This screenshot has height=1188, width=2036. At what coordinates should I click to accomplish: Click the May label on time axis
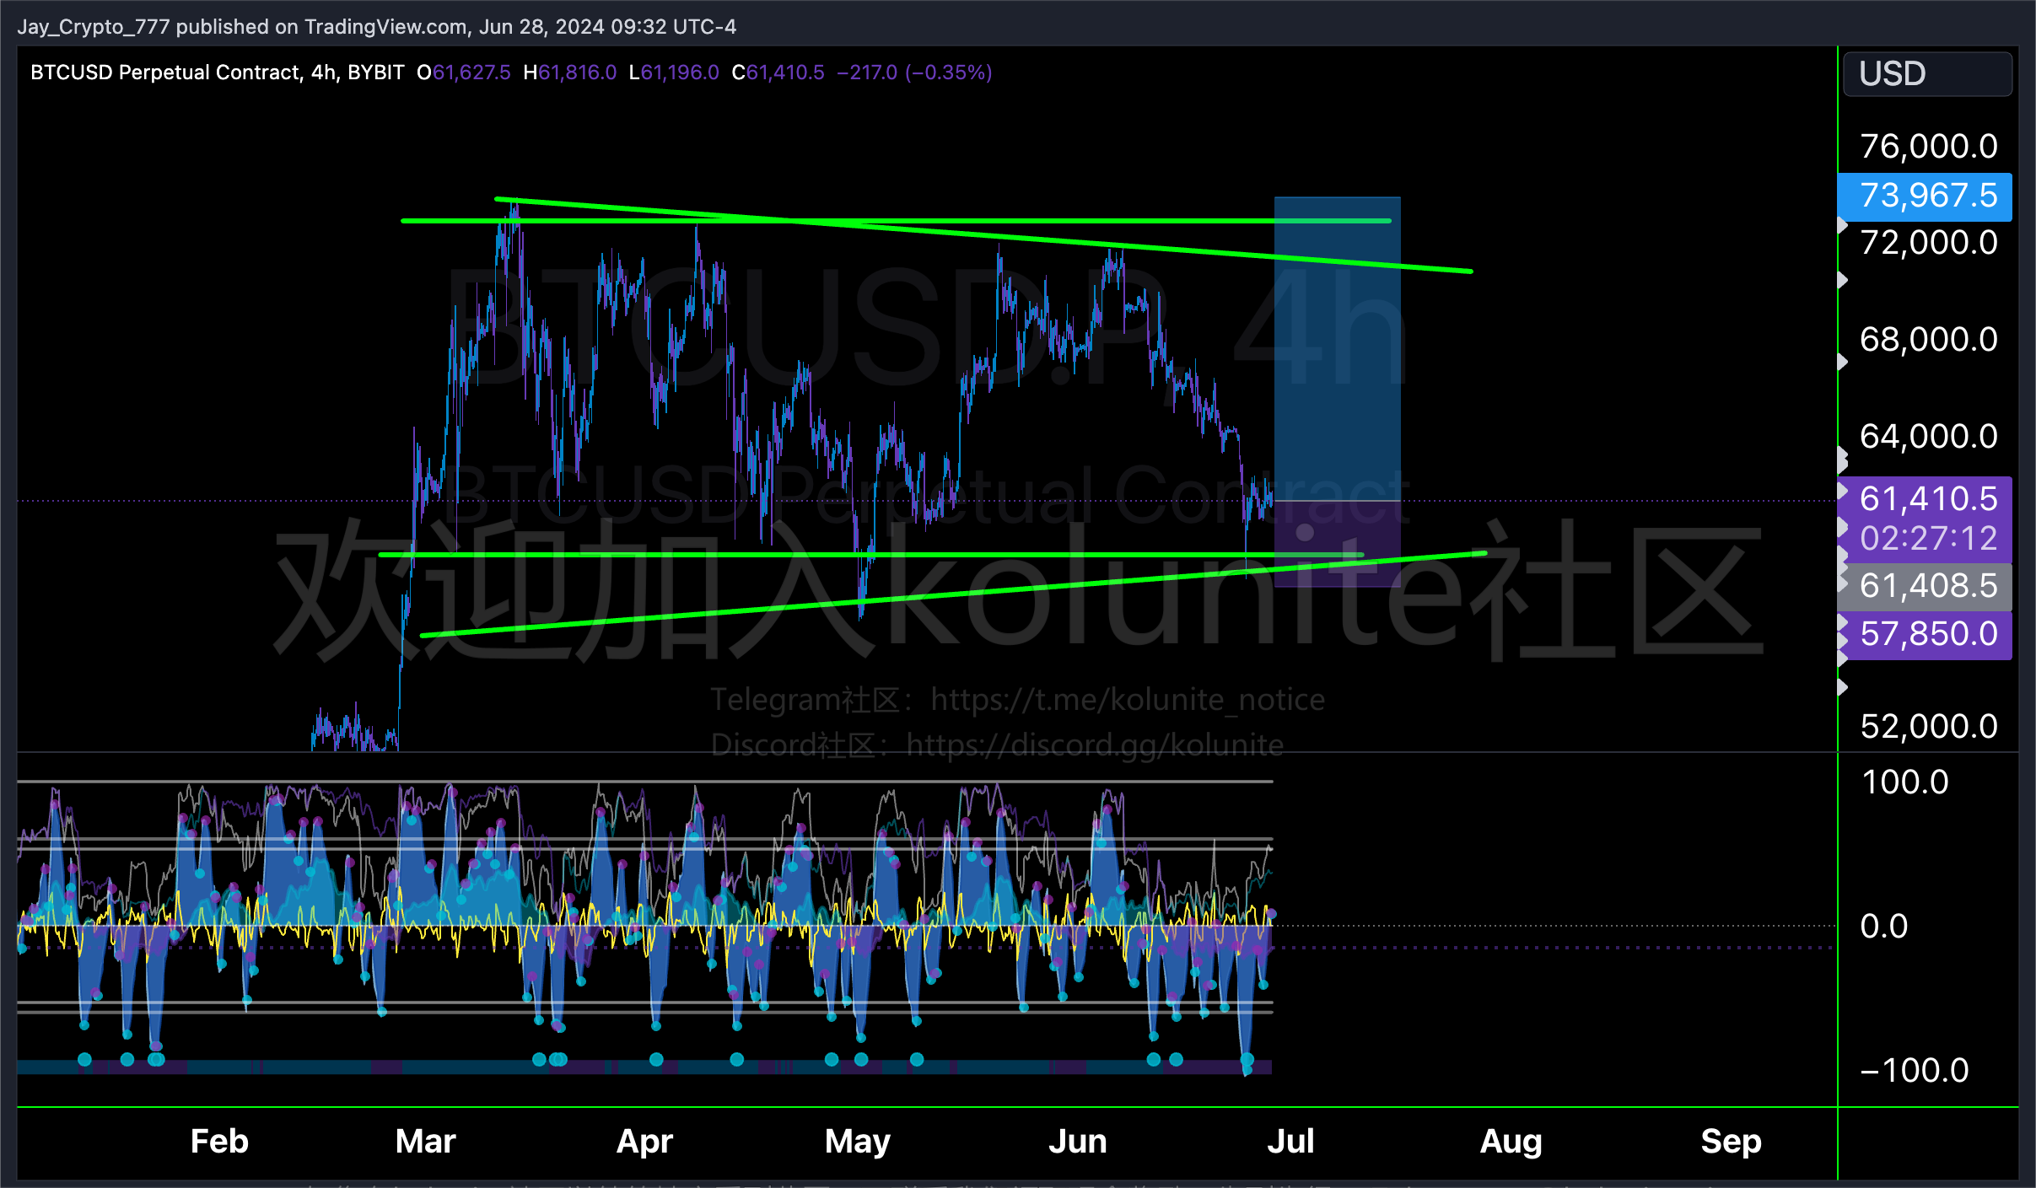[x=858, y=1142]
